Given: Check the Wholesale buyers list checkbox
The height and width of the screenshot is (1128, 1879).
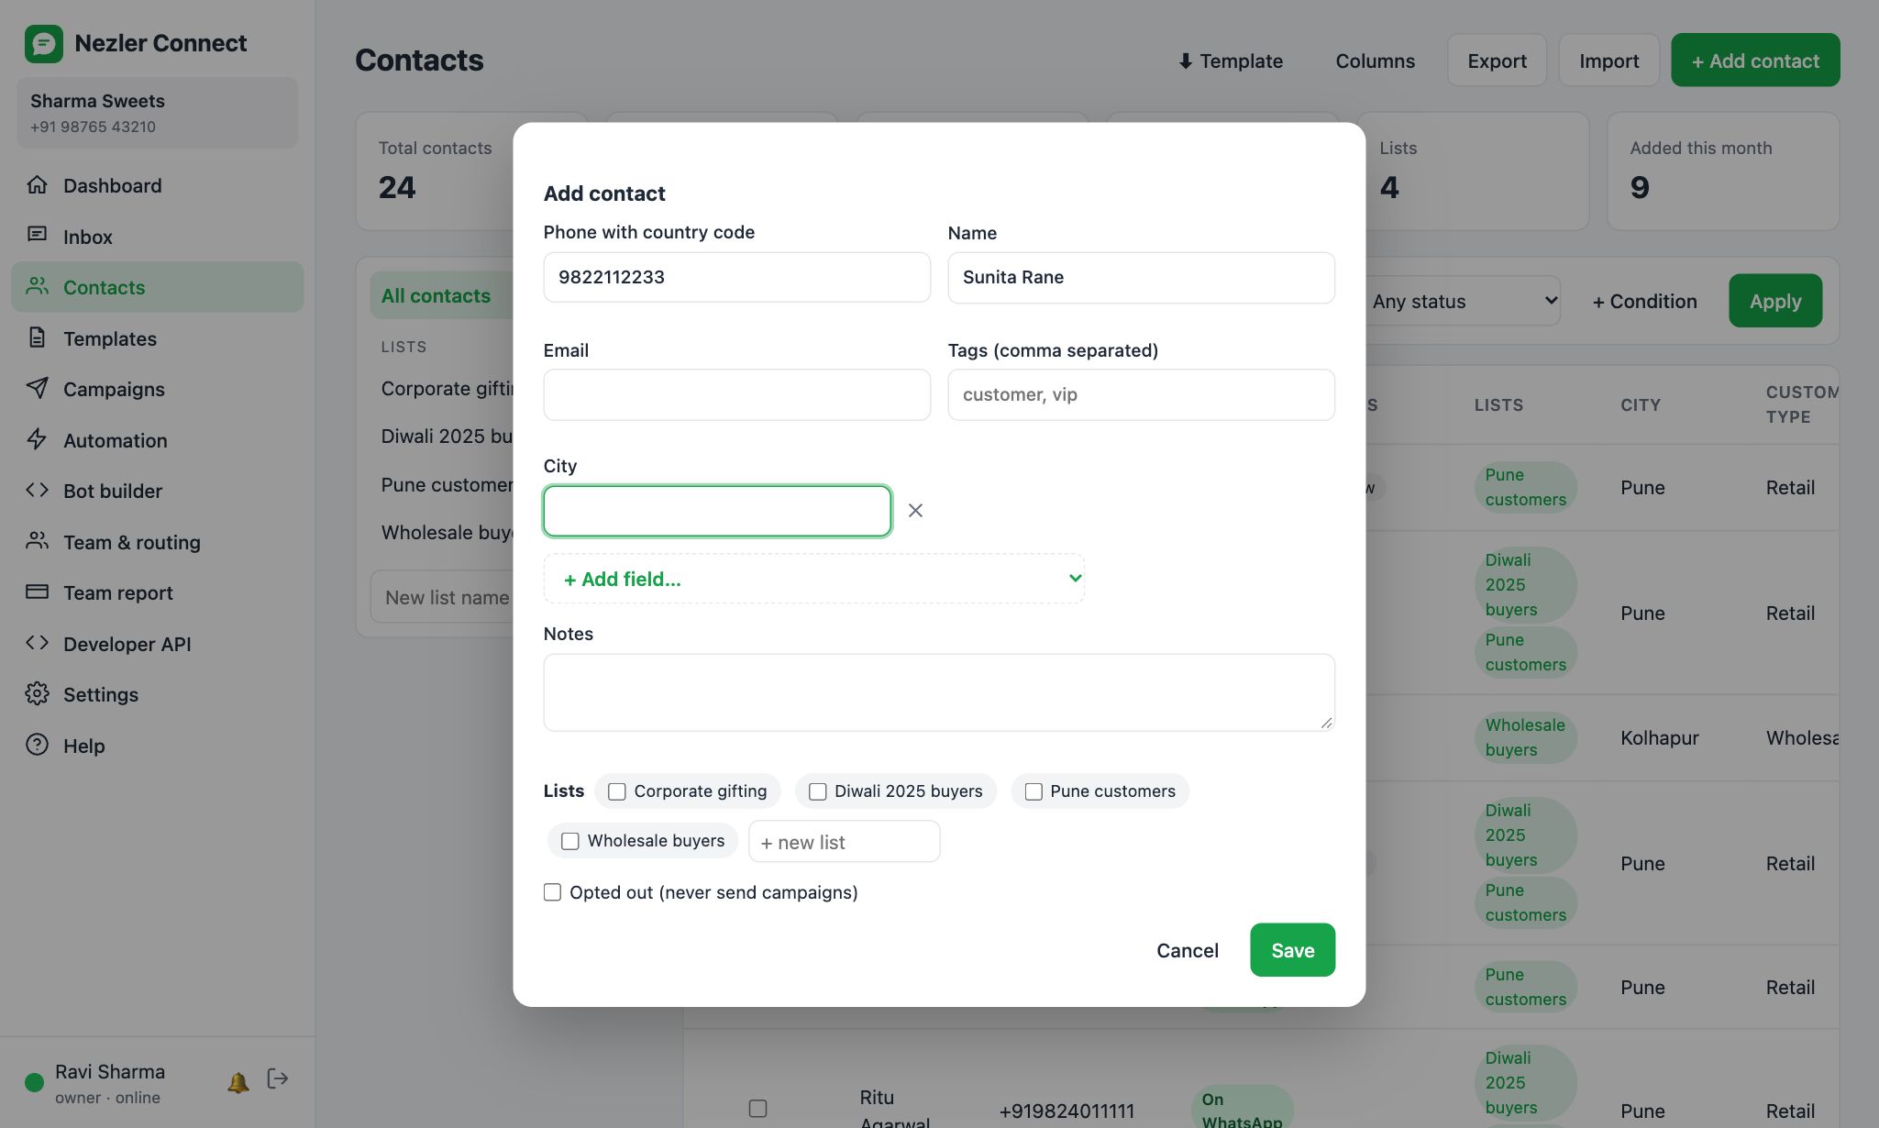Looking at the screenshot, I should coord(570,841).
